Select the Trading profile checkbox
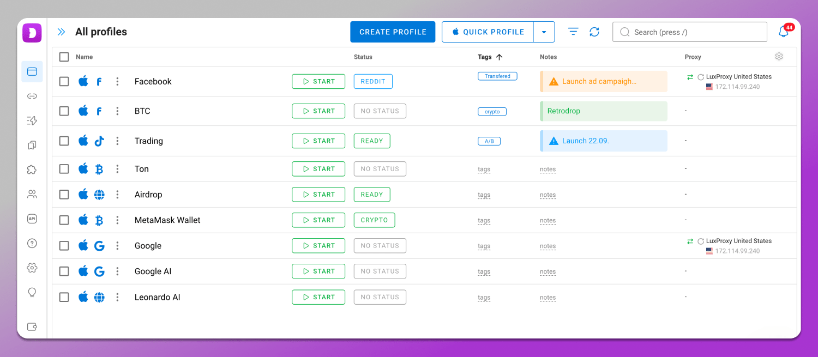The width and height of the screenshot is (818, 357). click(64, 141)
